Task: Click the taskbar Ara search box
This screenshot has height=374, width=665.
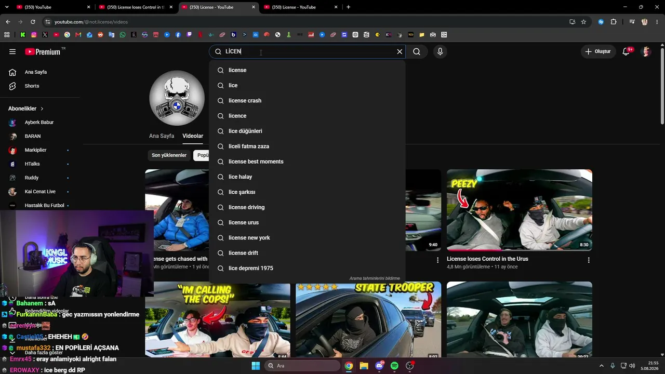Action: click(x=302, y=366)
